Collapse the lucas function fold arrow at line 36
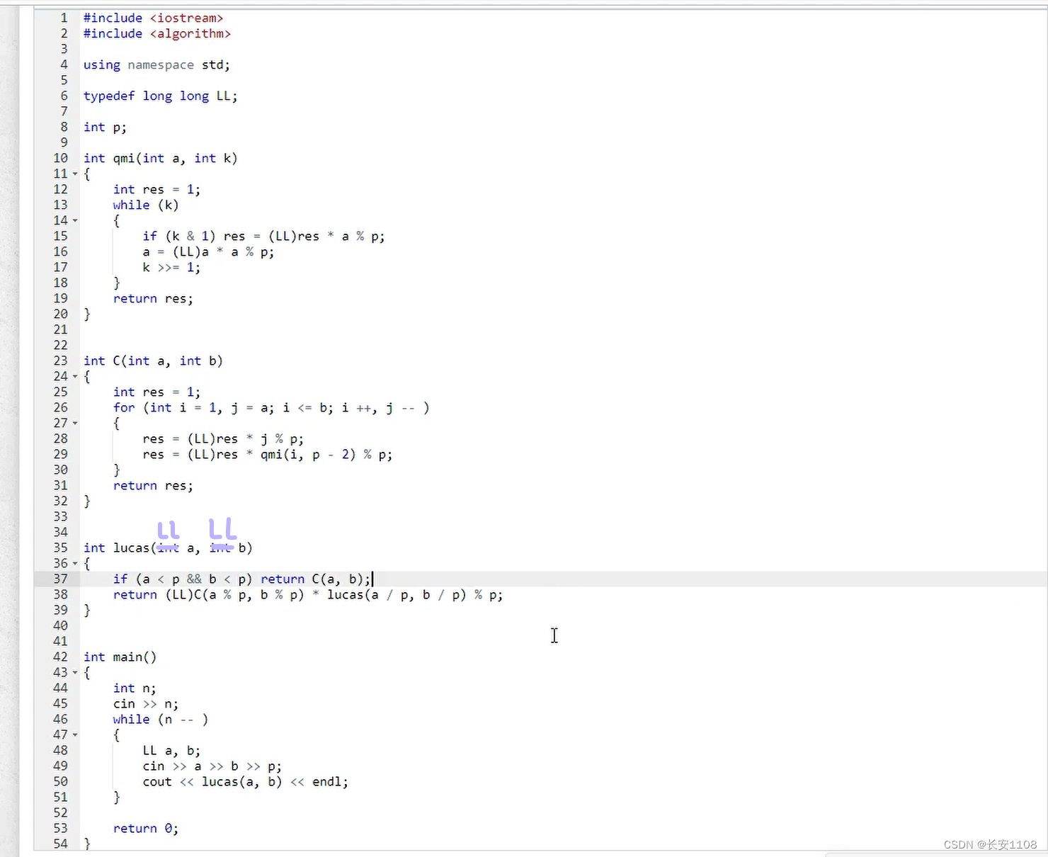The width and height of the screenshot is (1048, 857). [75, 564]
